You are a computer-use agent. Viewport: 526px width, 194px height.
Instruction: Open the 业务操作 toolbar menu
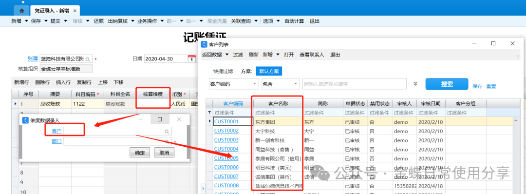pos(150,21)
